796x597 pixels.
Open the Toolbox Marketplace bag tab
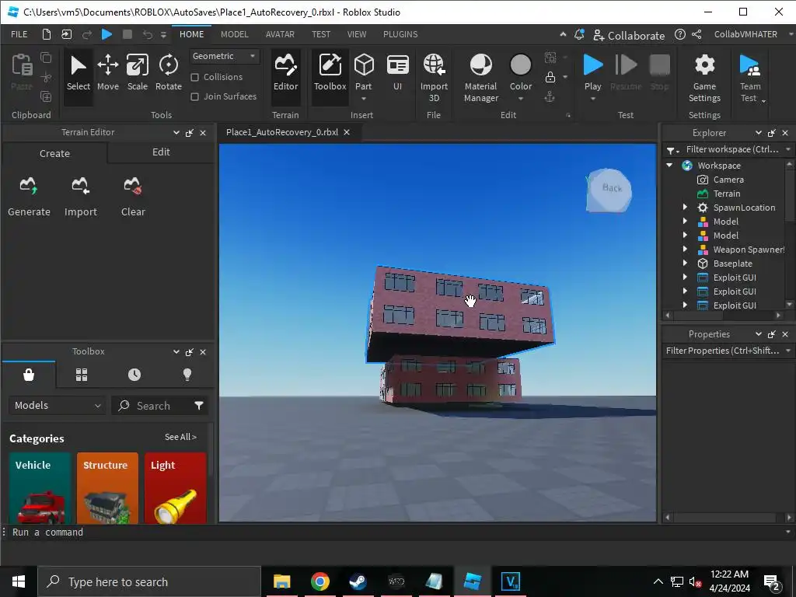pos(29,375)
